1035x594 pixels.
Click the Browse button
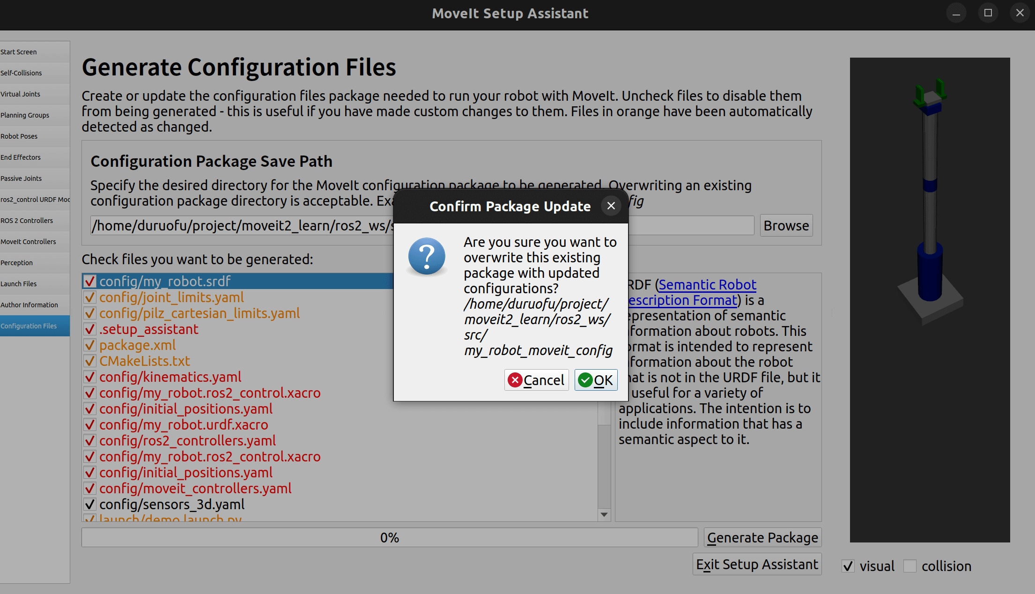point(786,226)
